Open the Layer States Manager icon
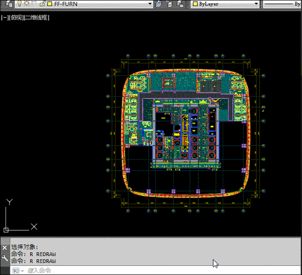 click(x=180, y=4)
